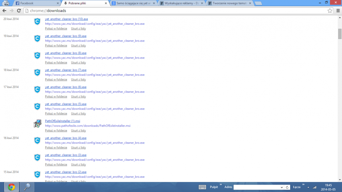Click the 17 kwi 2014 date label
Screen dimensions: 342x192
pos(11,87)
